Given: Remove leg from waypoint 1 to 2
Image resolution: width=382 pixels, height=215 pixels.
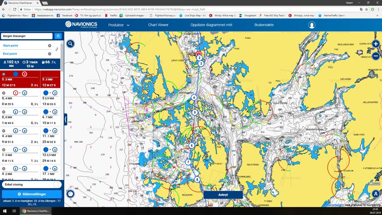Looking at the screenshot, I should (x=4, y=93).
